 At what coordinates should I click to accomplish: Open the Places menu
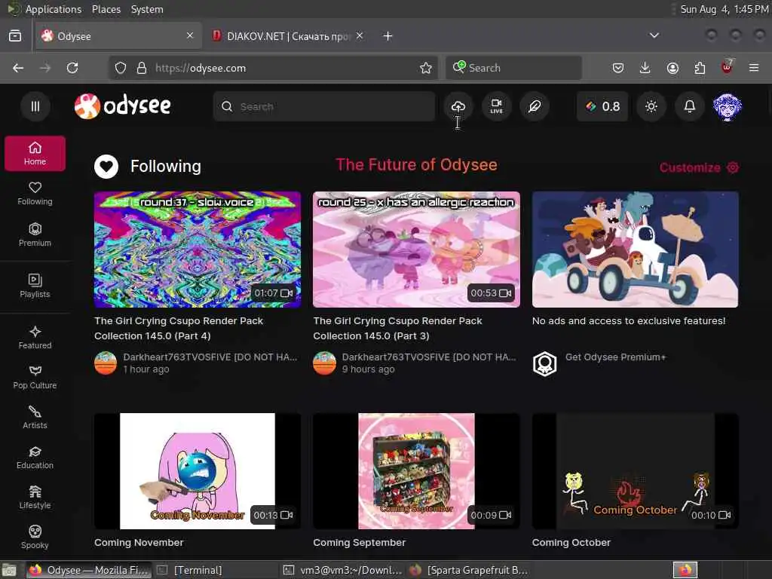106,9
